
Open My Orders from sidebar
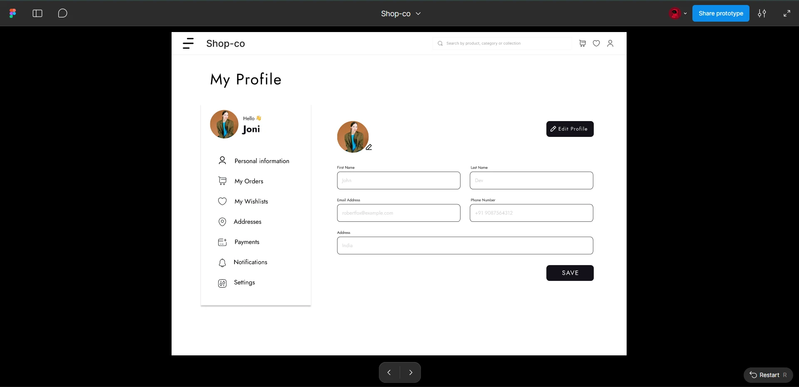coord(249,181)
